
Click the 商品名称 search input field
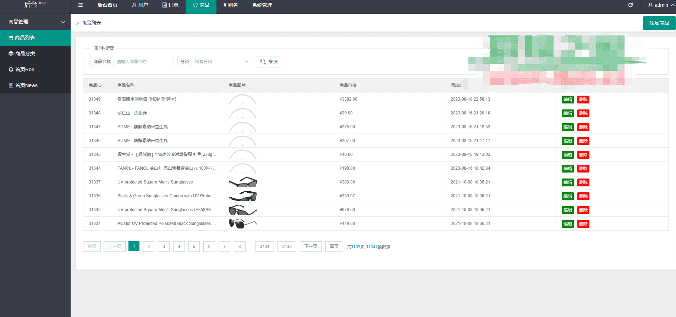[x=143, y=62]
